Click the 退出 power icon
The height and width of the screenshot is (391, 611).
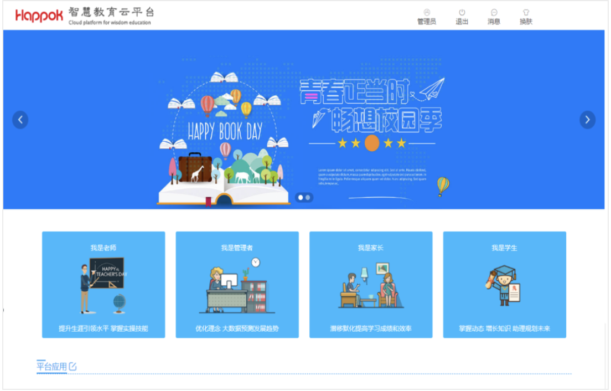(462, 13)
